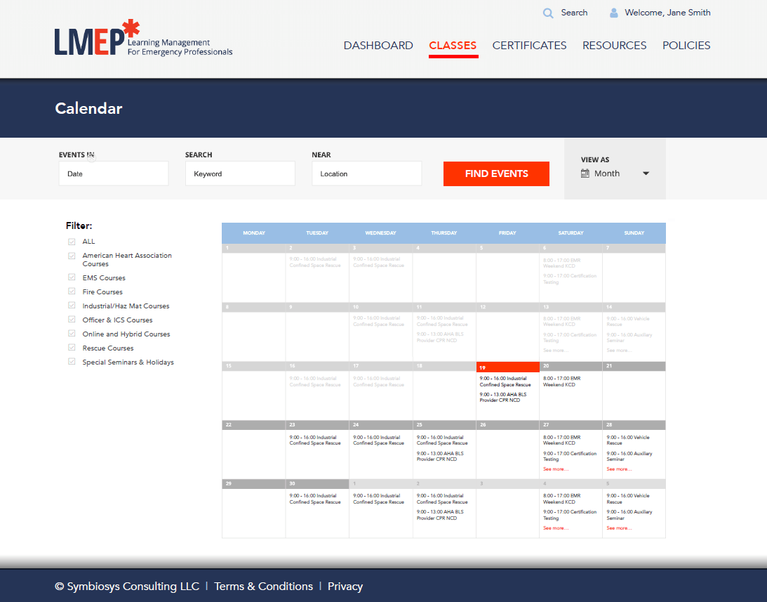Toggle Special Seminars & Holidays checkbox
The image size is (767, 602).
click(72, 362)
